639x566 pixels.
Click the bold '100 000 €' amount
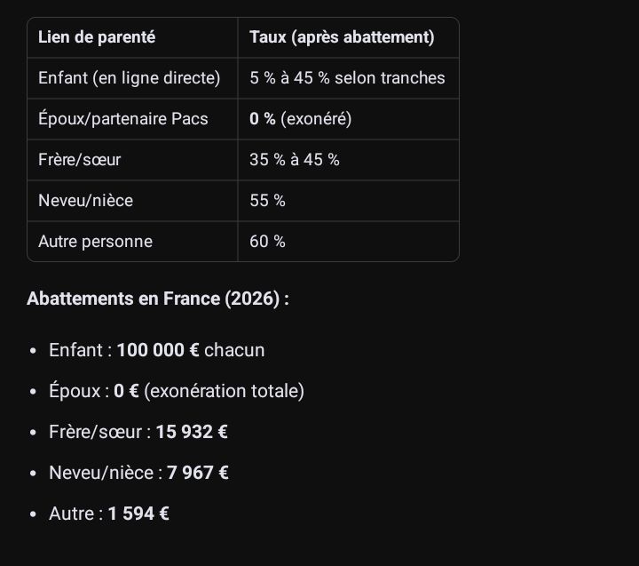158,350
